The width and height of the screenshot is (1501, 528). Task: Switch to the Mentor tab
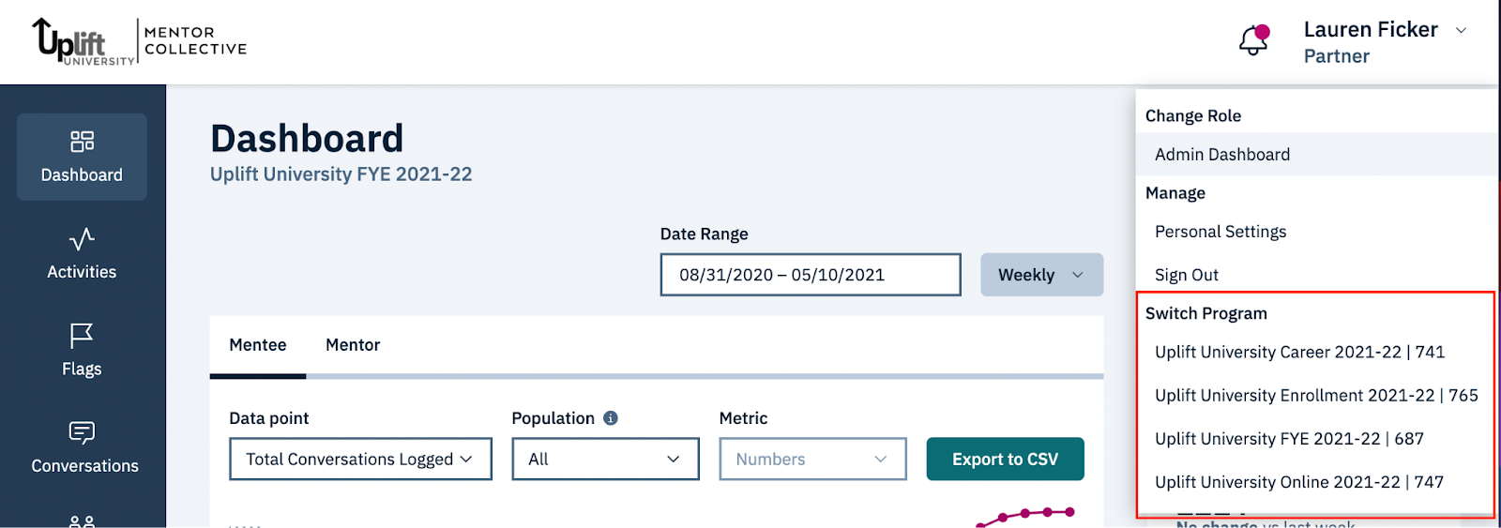[x=353, y=345]
